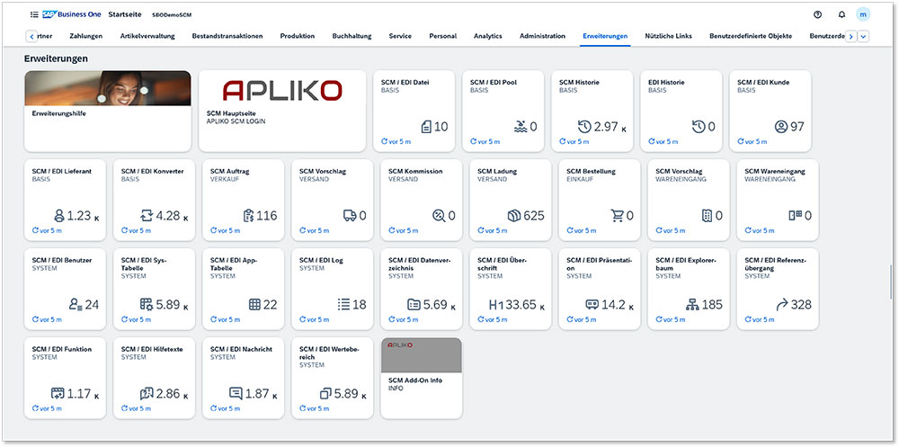Click the message bubble icon on SCM / EDI Nachricht tile
The width and height of the screenshot is (899, 447).
click(x=236, y=394)
